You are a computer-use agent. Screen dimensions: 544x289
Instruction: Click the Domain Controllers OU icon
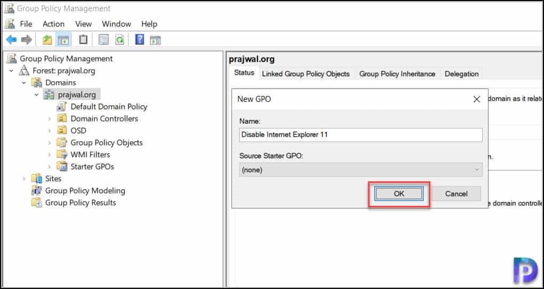[62, 119]
